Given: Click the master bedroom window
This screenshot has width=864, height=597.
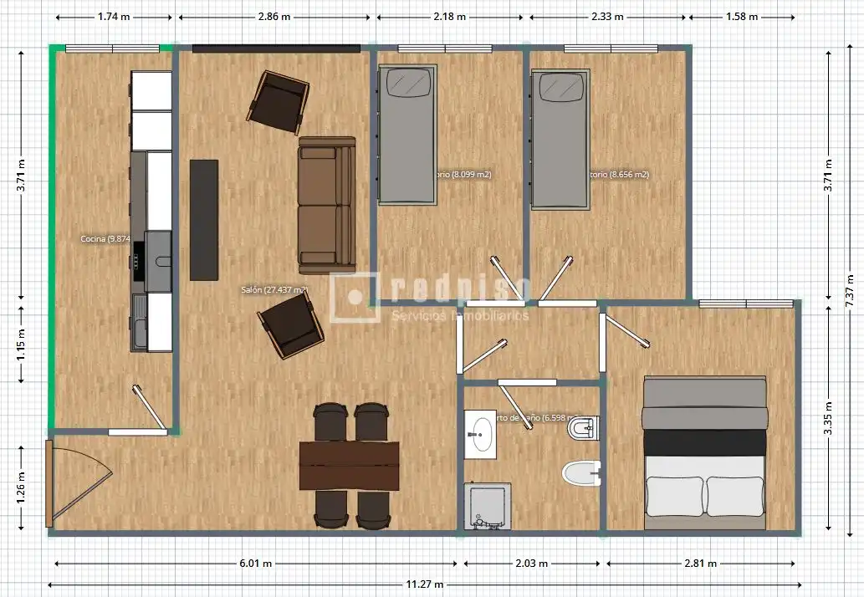Looking at the screenshot, I should (746, 304).
